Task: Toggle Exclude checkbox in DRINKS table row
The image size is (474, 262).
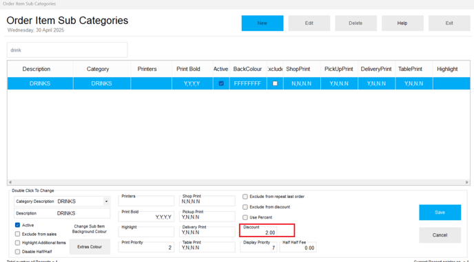Action: click(275, 83)
